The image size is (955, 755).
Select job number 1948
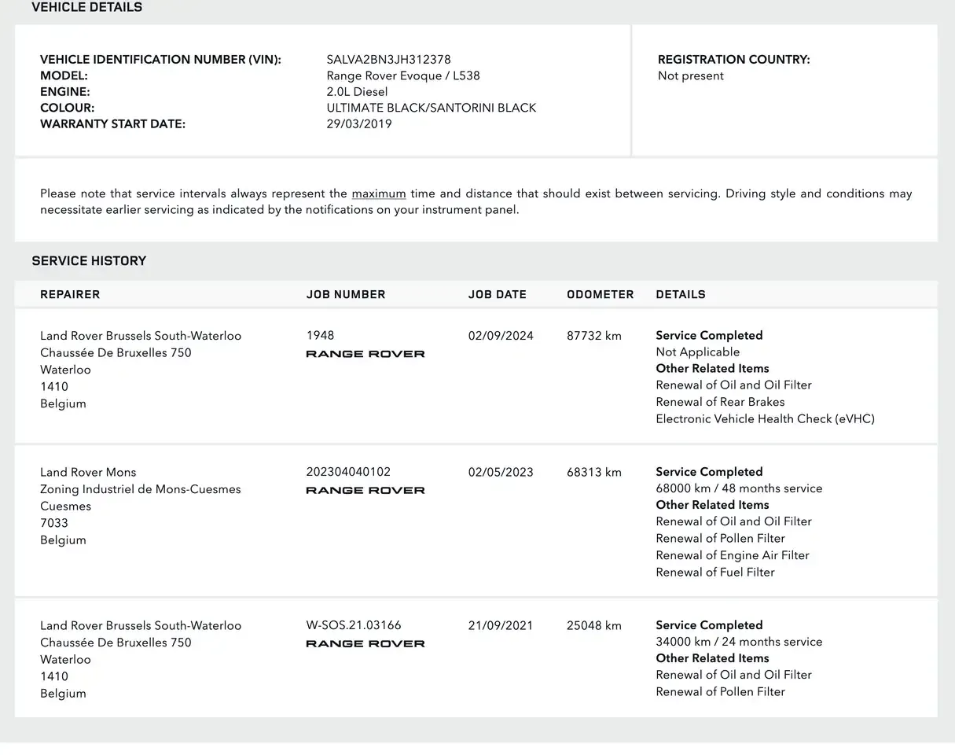click(x=320, y=336)
